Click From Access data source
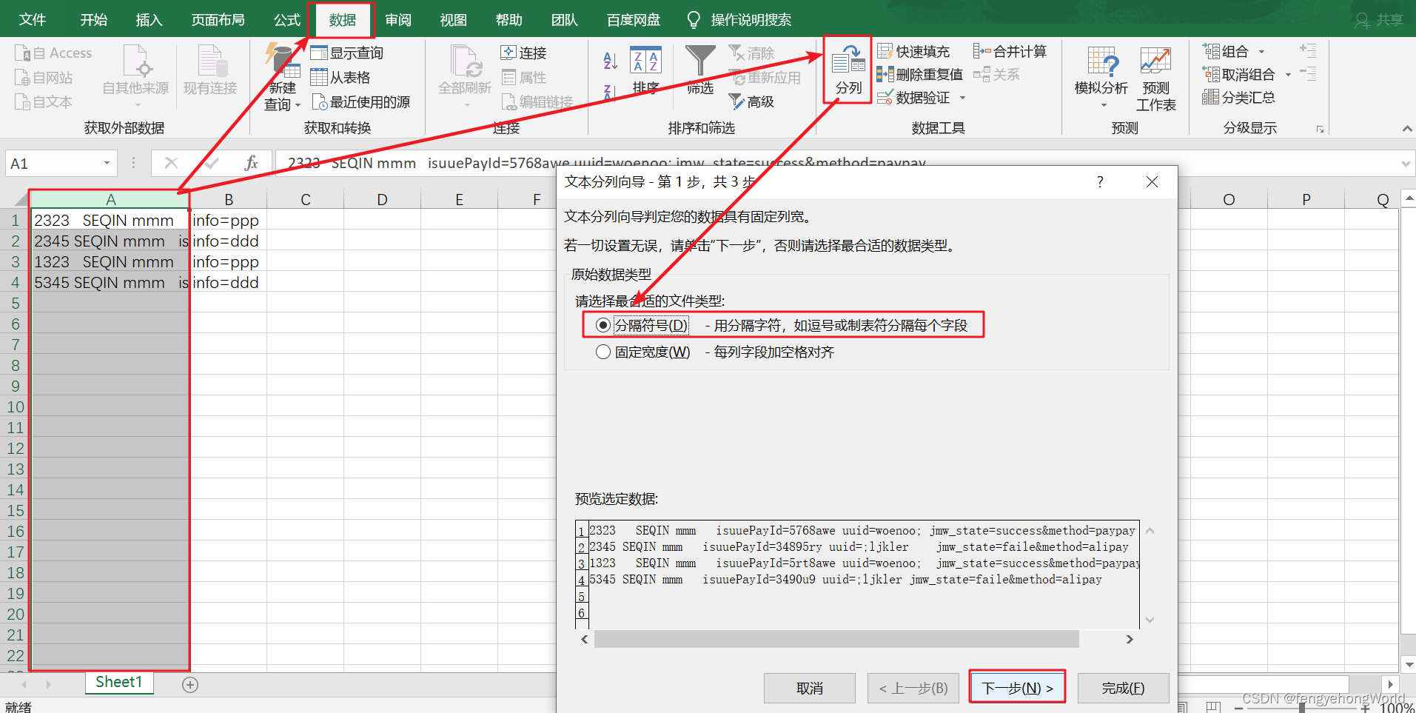The image size is (1416, 713). tap(54, 53)
